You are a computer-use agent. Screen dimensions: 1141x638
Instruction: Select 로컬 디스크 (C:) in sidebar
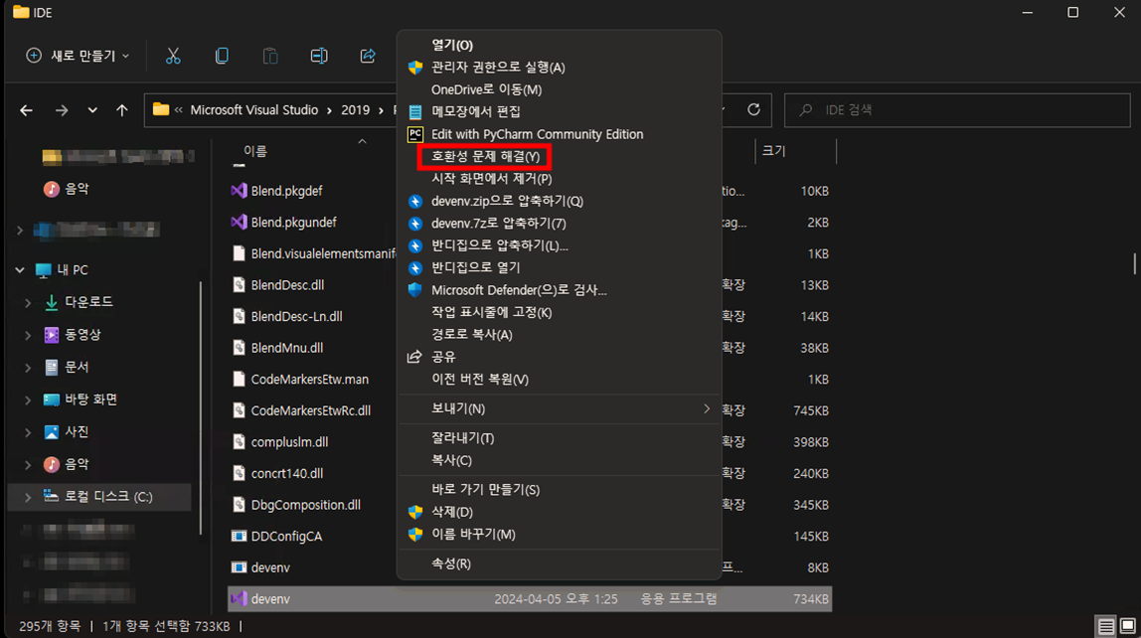click(108, 497)
